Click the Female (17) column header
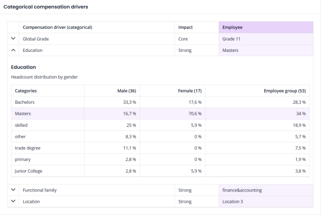This screenshot has width=321, height=215. pos(189,91)
